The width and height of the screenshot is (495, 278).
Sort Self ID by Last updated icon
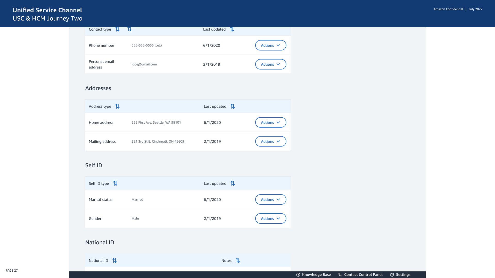pyautogui.click(x=233, y=184)
